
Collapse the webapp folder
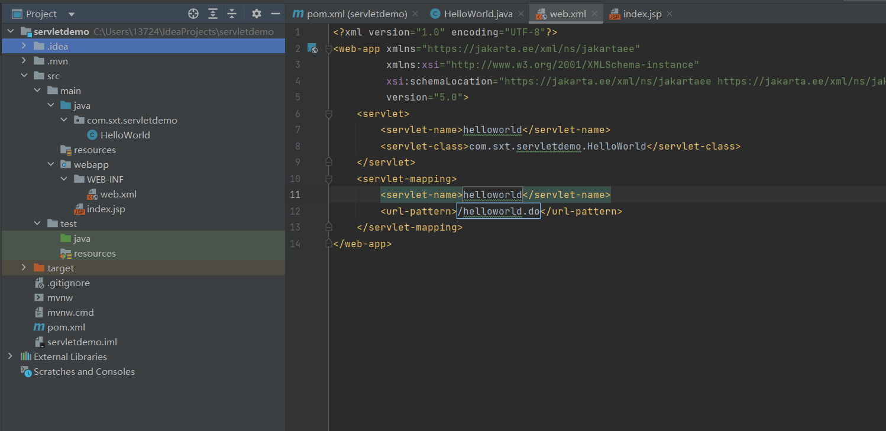(50, 164)
